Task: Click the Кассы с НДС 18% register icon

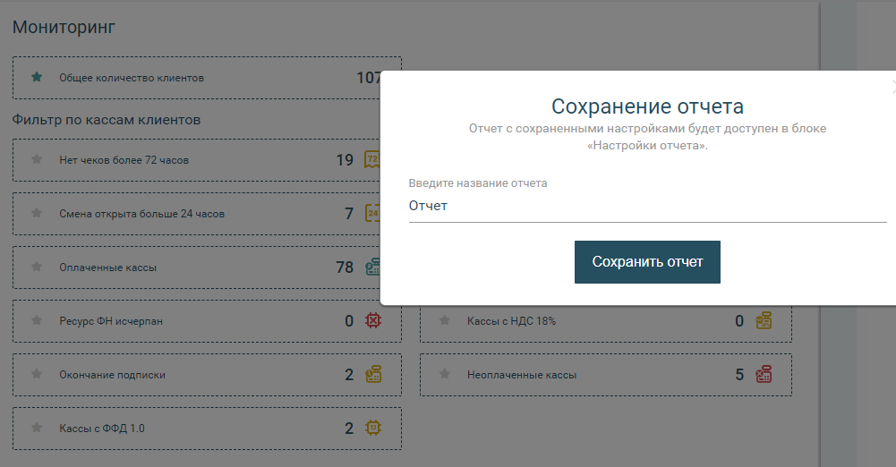Action: click(x=764, y=320)
